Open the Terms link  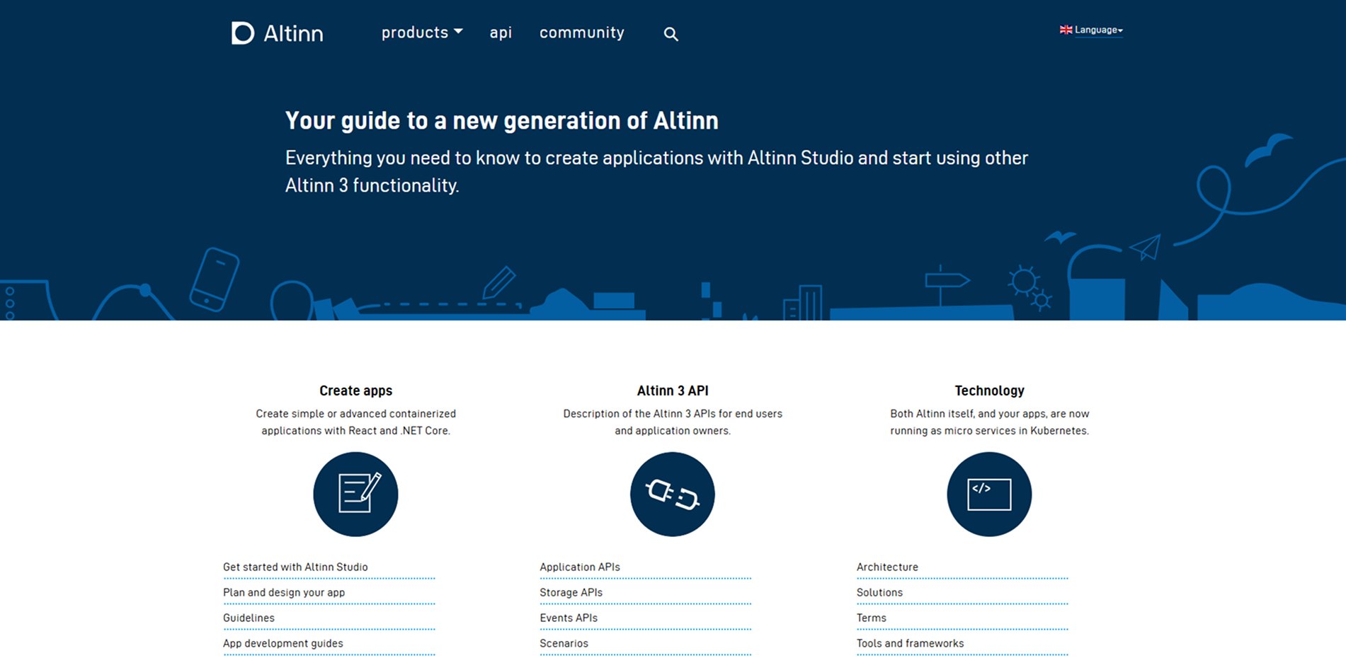click(x=872, y=618)
